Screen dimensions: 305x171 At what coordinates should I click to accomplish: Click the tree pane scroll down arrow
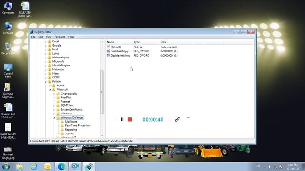102,136
